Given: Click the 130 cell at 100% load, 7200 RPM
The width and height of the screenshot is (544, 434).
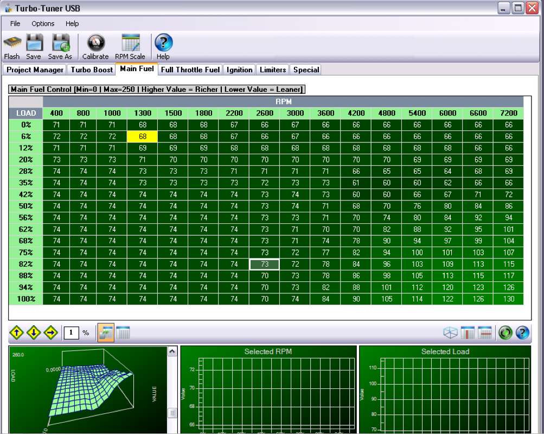Looking at the screenshot, I should 508,299.
